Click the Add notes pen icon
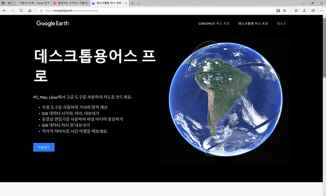 click(304, 11)
